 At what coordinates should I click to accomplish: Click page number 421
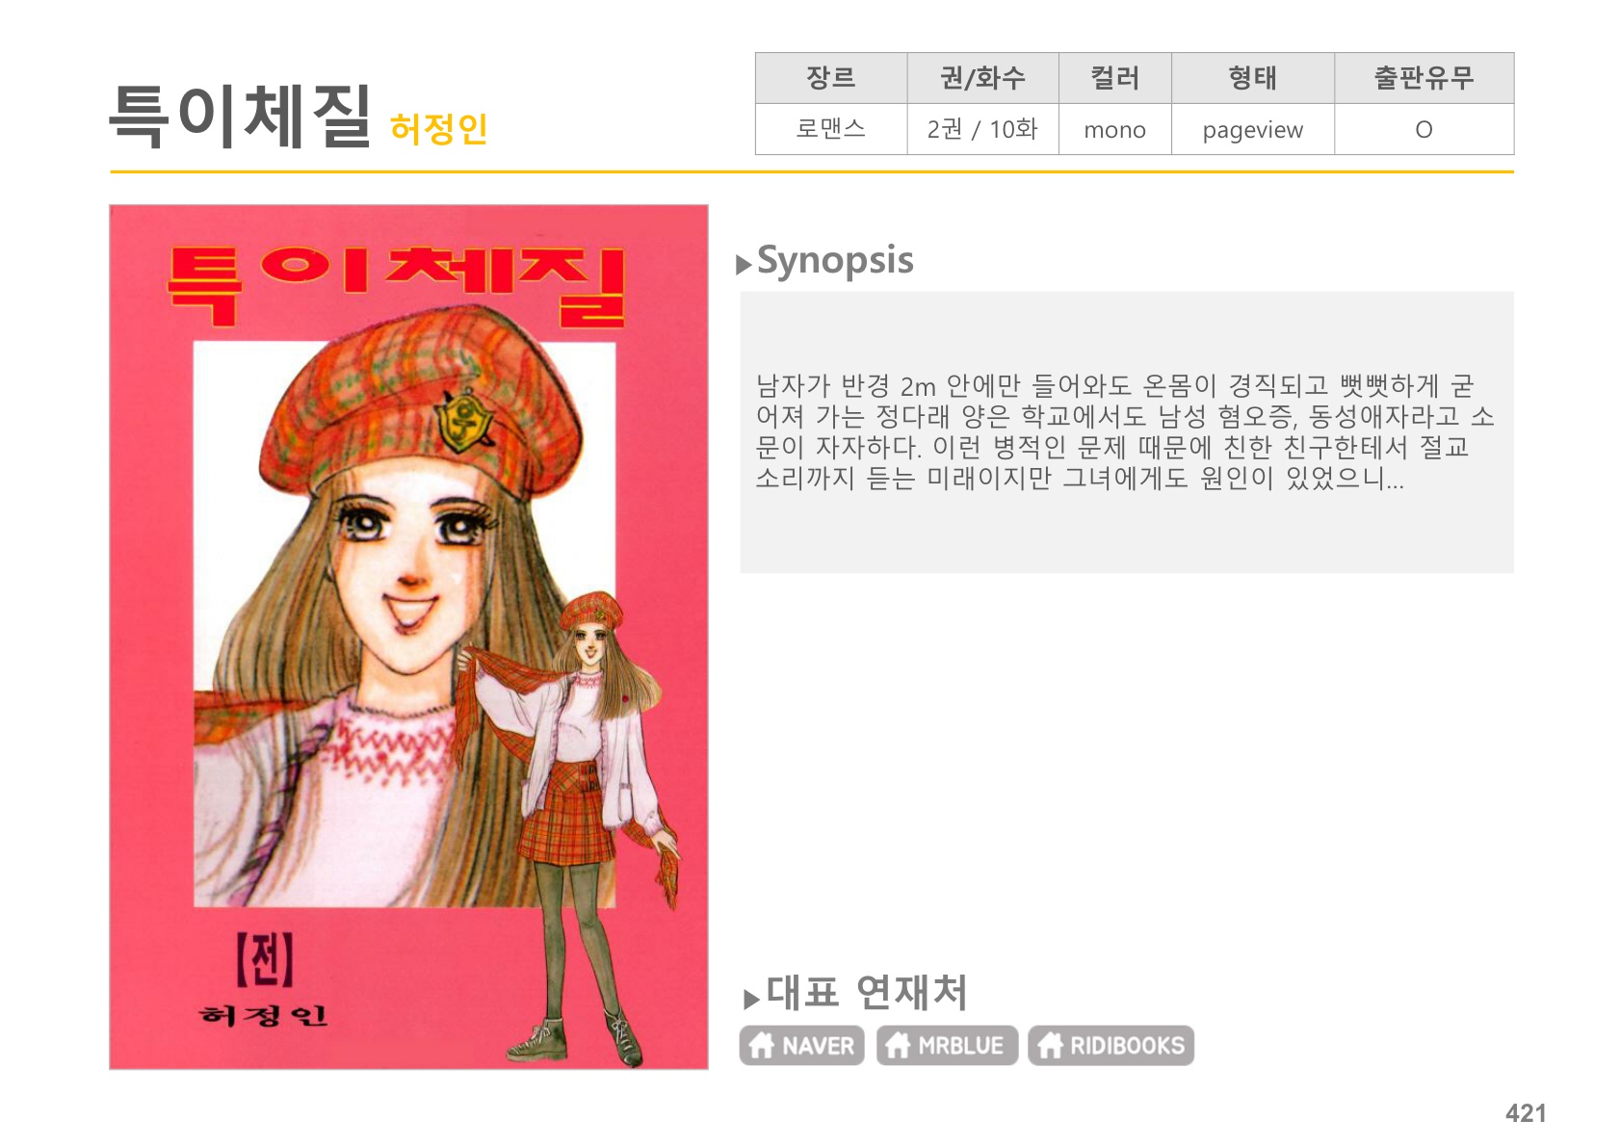click(1526, 1113)
